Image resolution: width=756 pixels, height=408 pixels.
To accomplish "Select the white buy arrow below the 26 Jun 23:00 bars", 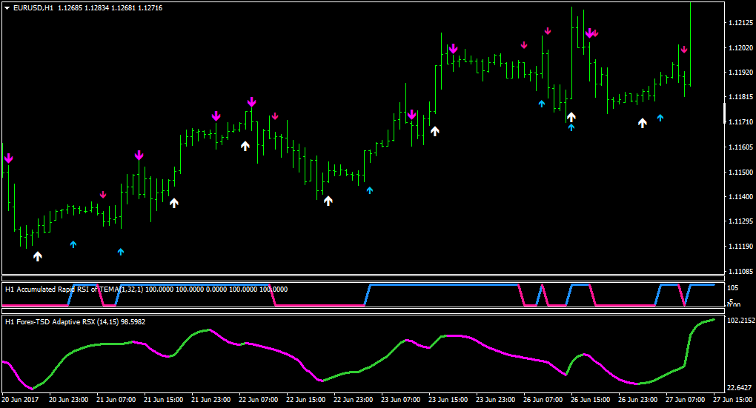I will [642, 123].
